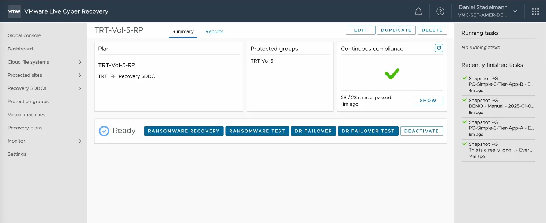Click green check beside DEMO - Manual task

[x=464, y=100]
